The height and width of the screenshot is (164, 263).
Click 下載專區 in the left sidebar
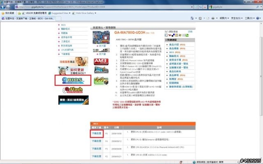coord(65,54)
